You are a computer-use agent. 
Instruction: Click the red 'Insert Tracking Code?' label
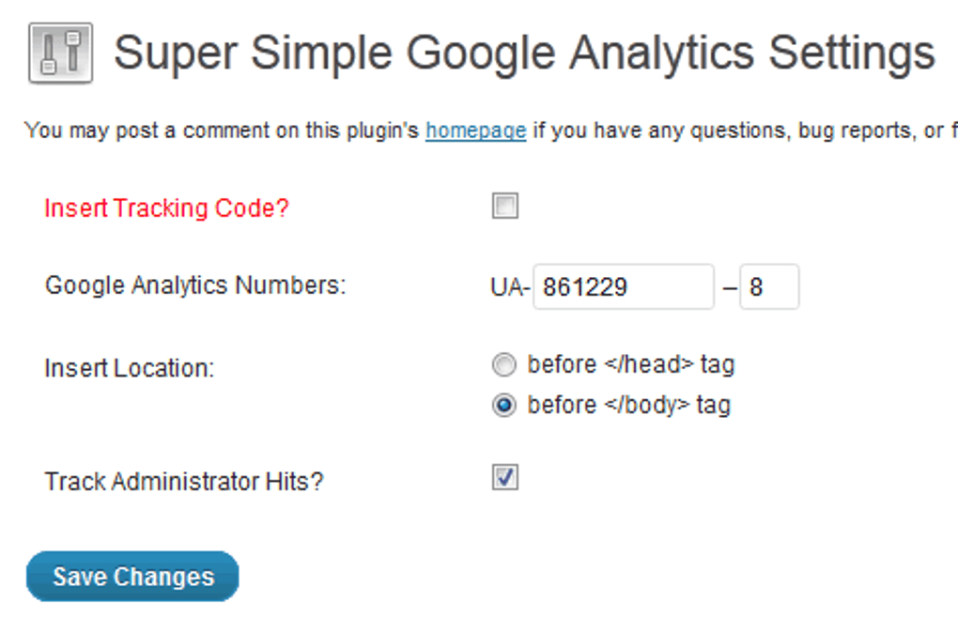coord(165,208)
